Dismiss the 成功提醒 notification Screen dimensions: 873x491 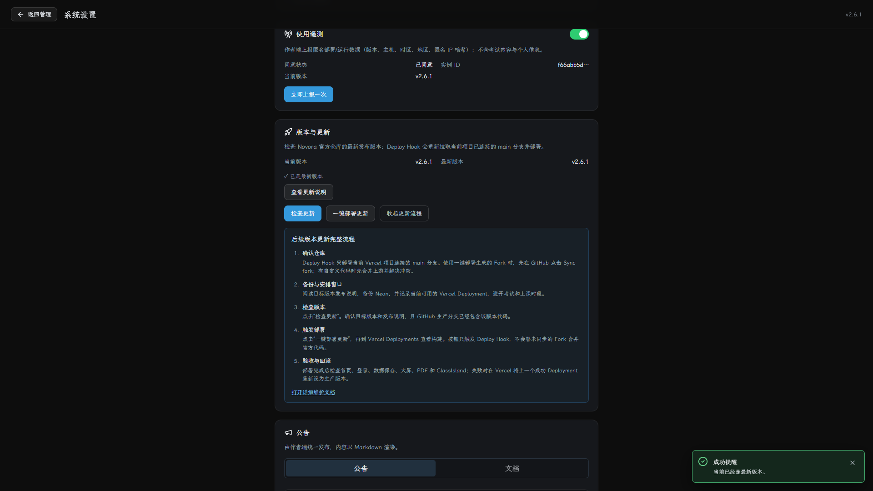pos(853,463)
